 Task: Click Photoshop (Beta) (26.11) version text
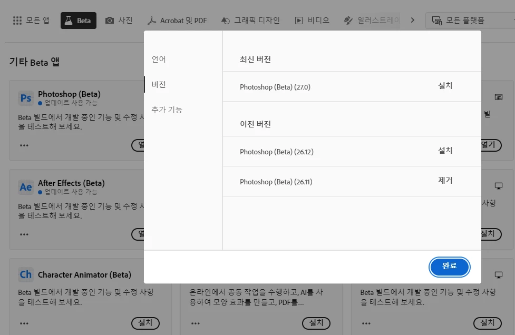click(276, 182)
